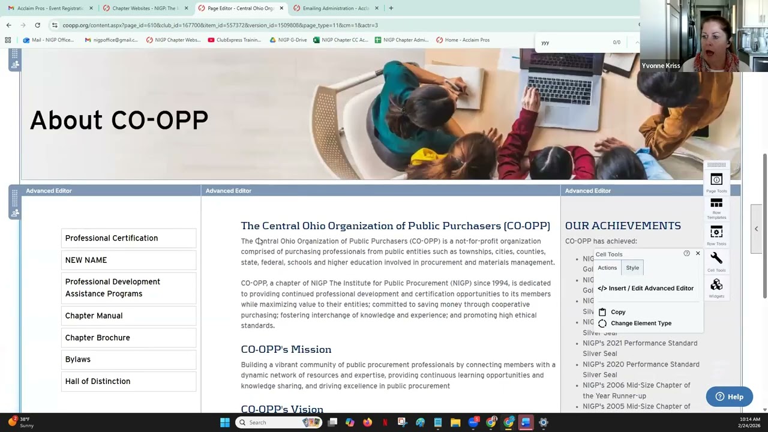This screenshot has height=432, width=768.
Task: Click the Windows taskbar Search box
Action: (x=278, y=422)
